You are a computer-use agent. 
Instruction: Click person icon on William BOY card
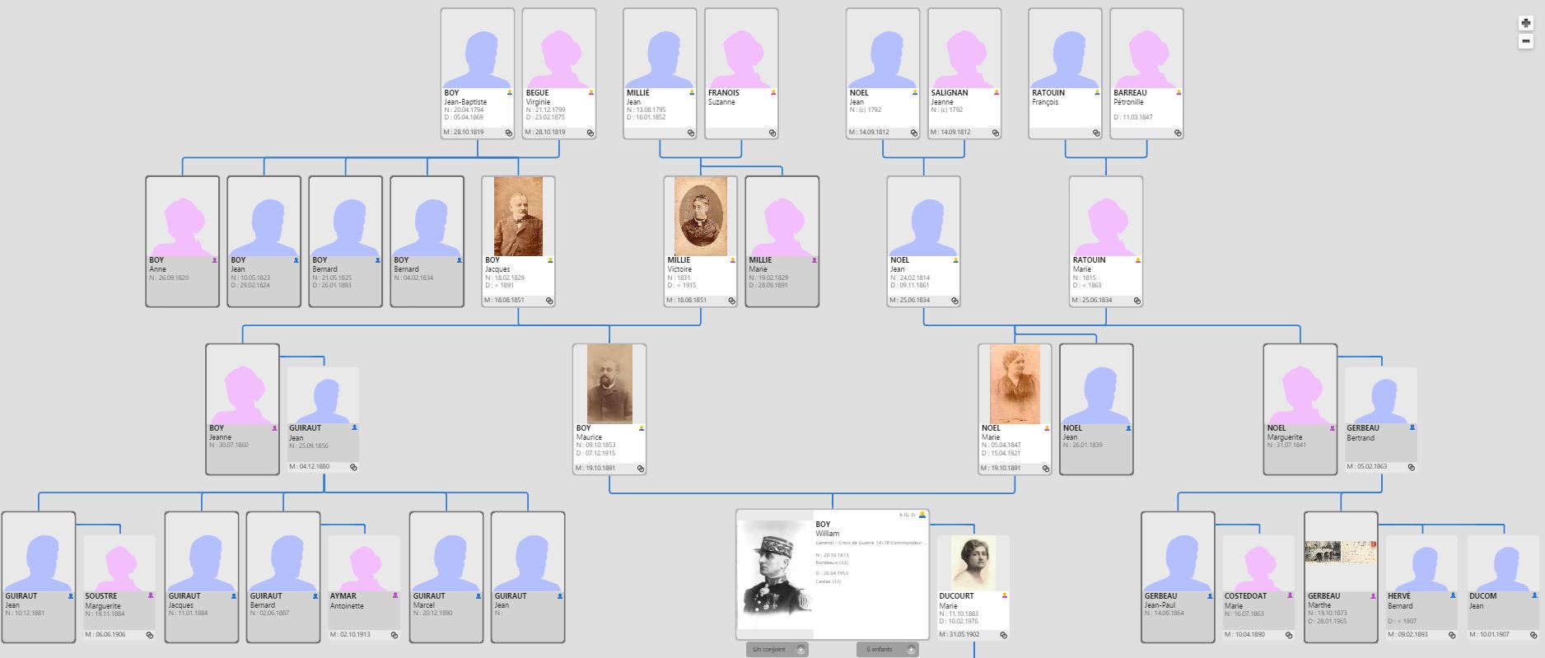pyautogui.click(x=922, y=515)
